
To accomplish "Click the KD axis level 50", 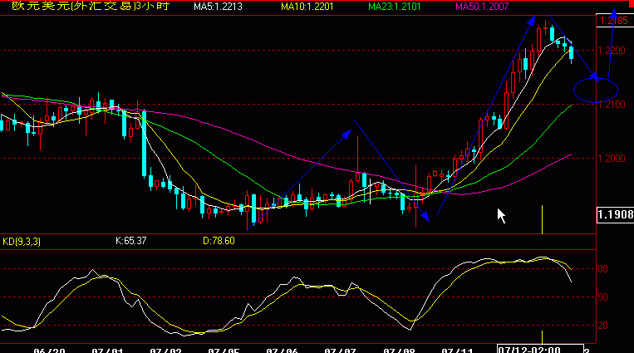I will coord(603,297).
